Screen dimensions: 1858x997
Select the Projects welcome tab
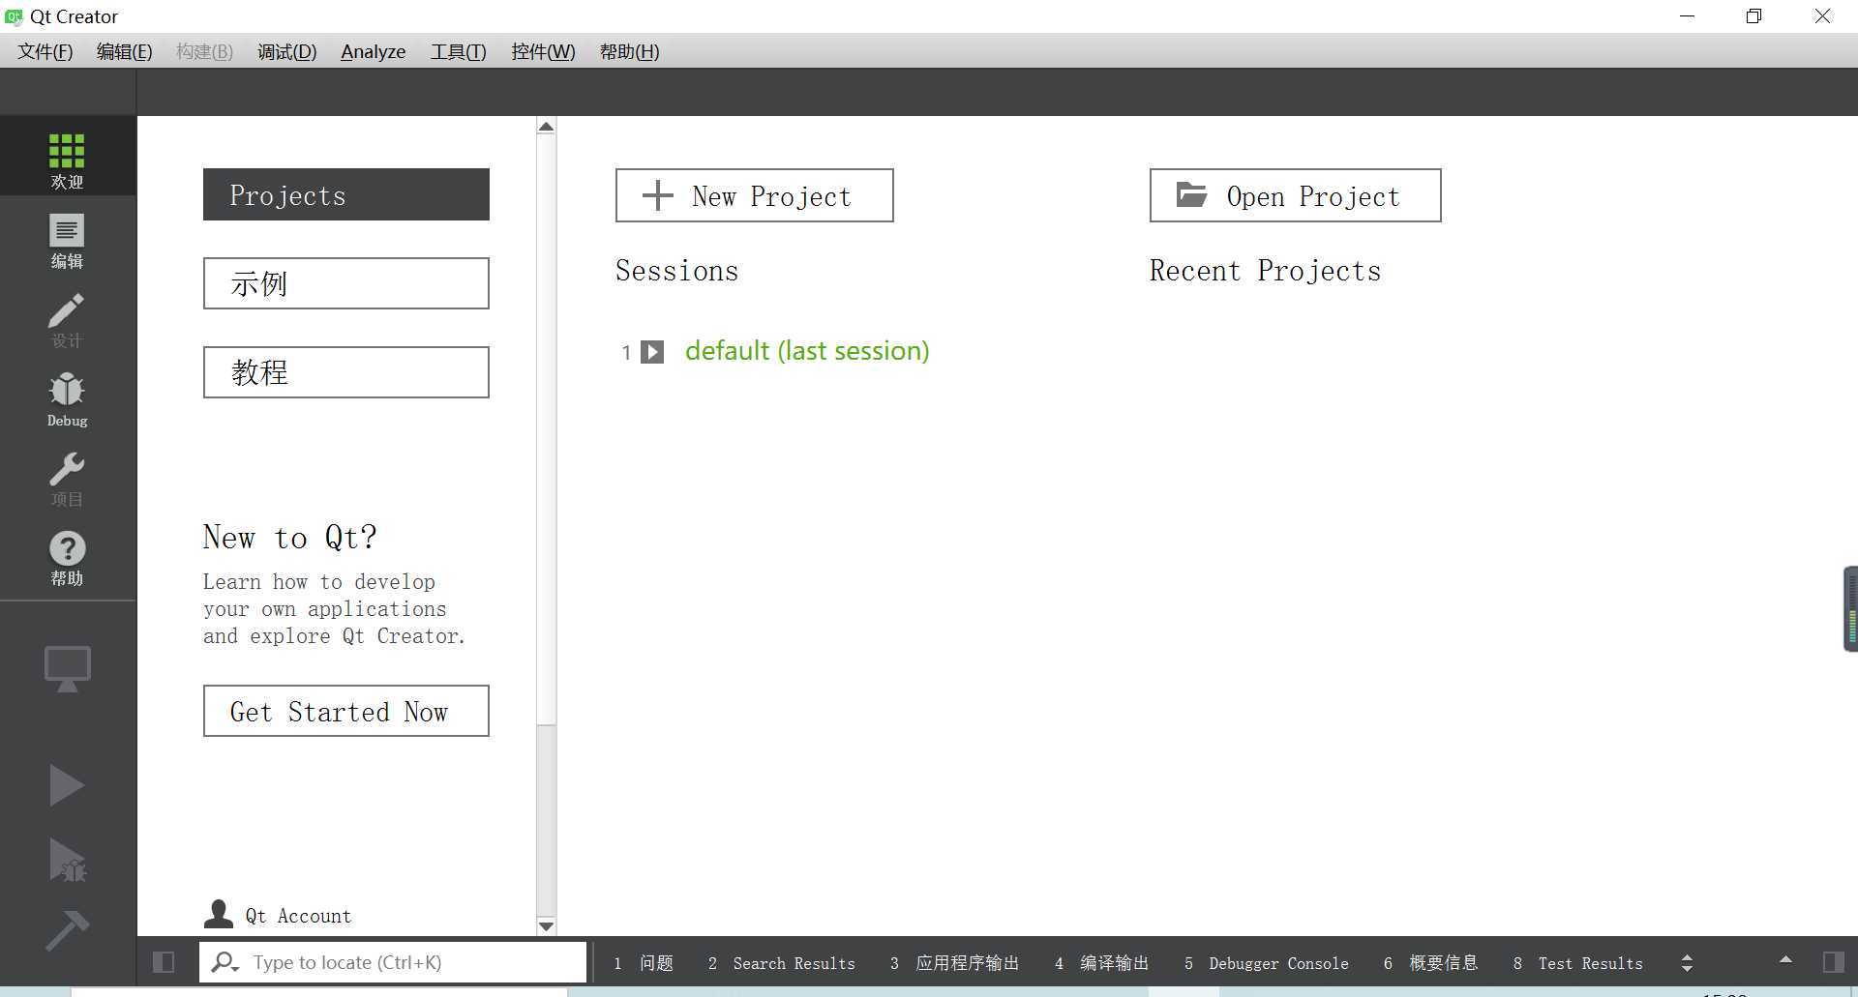pos(345,194)
